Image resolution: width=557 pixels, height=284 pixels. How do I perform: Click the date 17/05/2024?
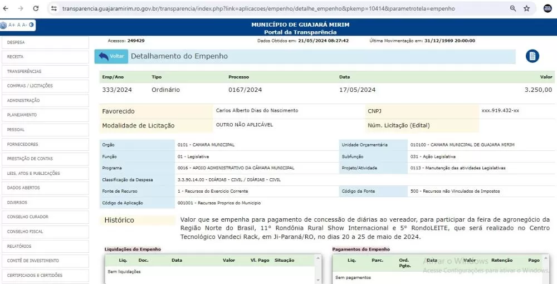click(x=358, y=90)
